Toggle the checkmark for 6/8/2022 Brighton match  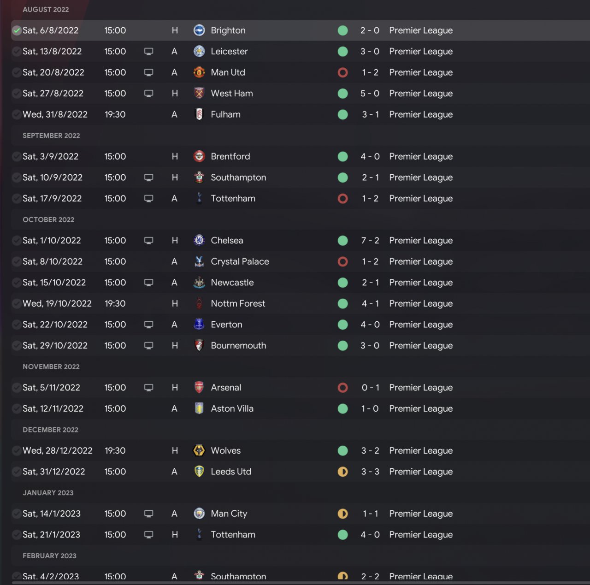click(17, 30)
